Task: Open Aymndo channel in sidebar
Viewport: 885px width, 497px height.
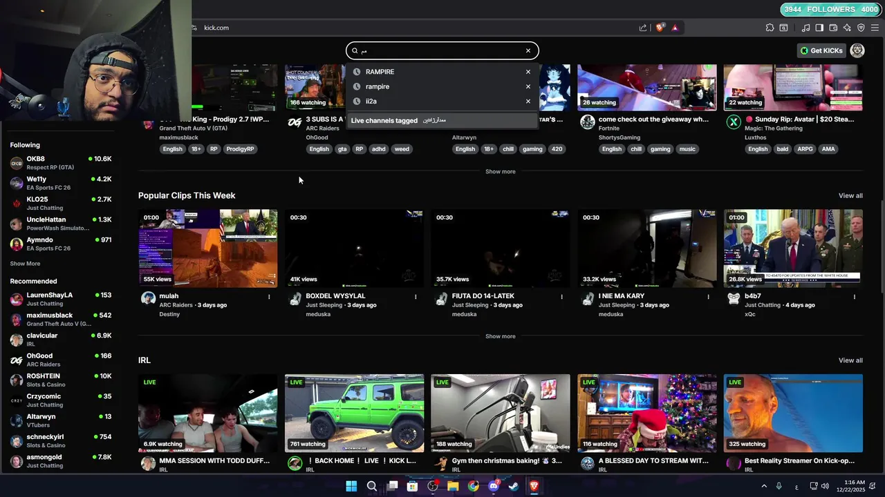Action: coord(61,244)
